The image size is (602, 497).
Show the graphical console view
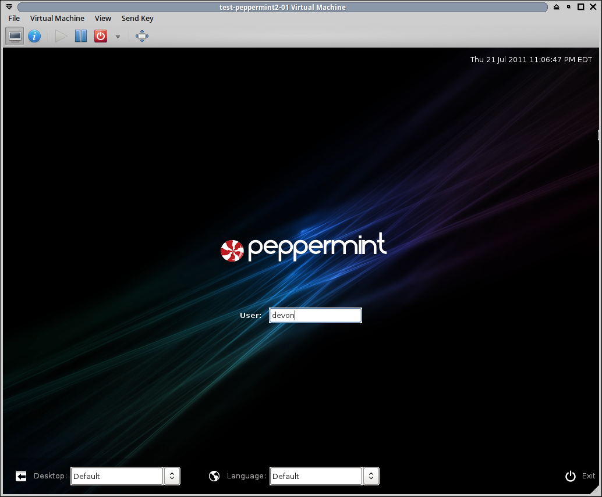(x=15, y=37)
